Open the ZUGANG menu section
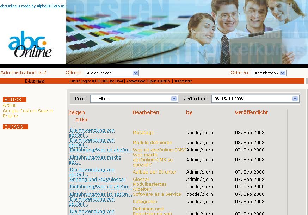This screenshot has width=308, height=215. coord(15,127)
